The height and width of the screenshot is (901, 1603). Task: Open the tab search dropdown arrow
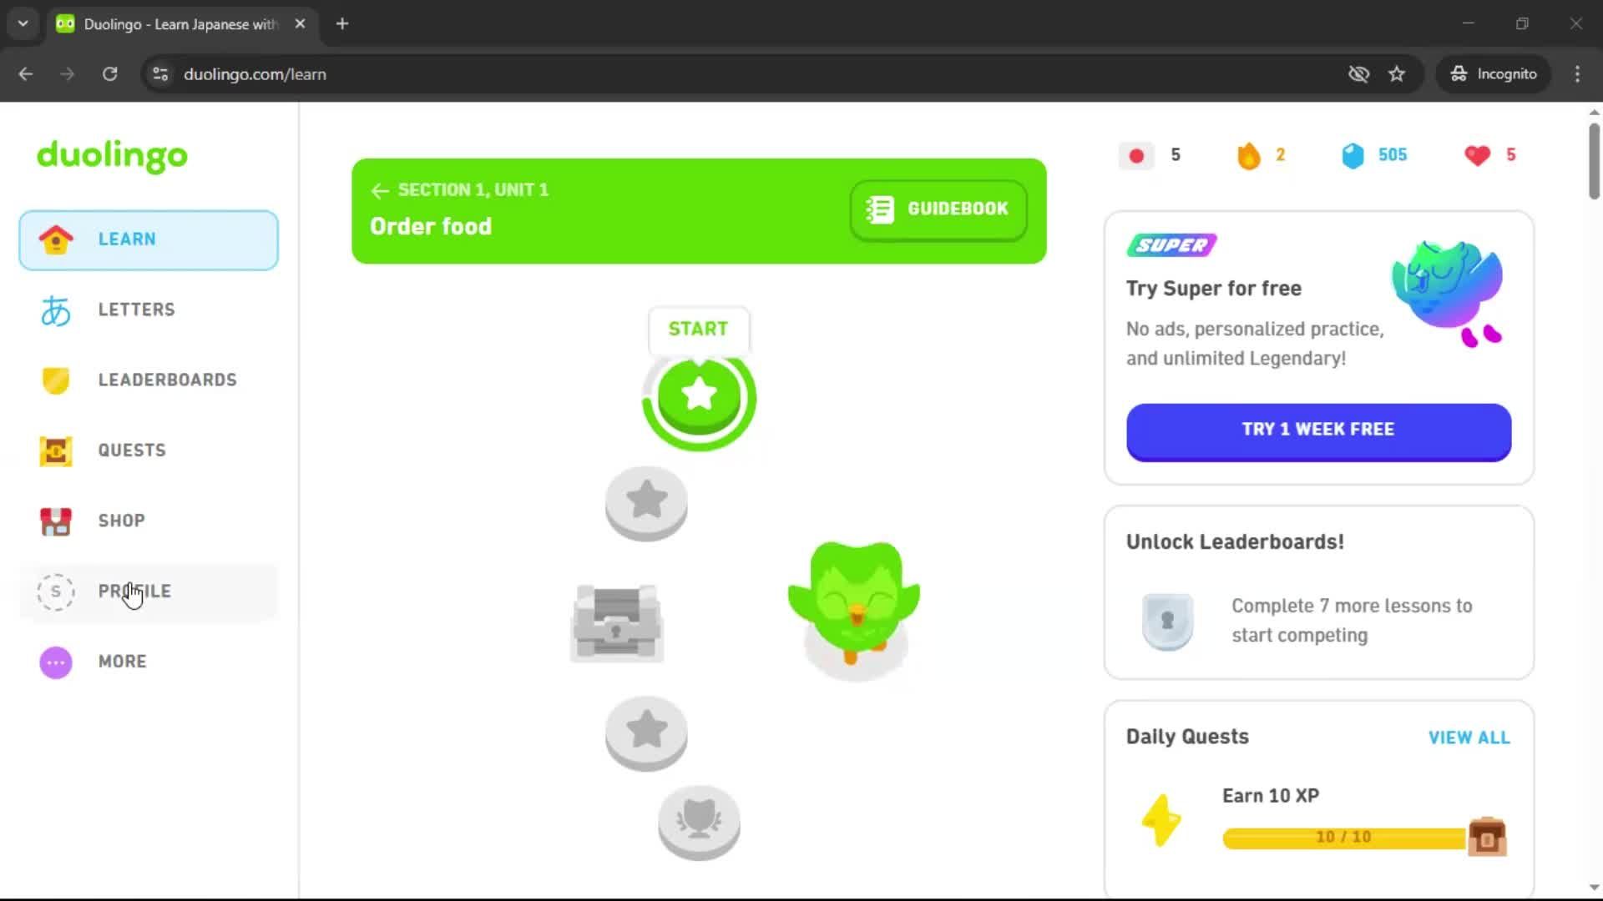23,23
